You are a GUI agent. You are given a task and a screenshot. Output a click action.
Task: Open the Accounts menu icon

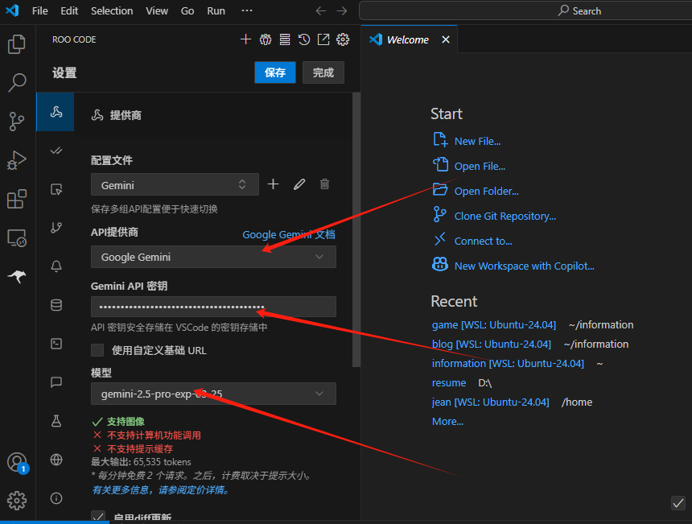click(17, 462)
